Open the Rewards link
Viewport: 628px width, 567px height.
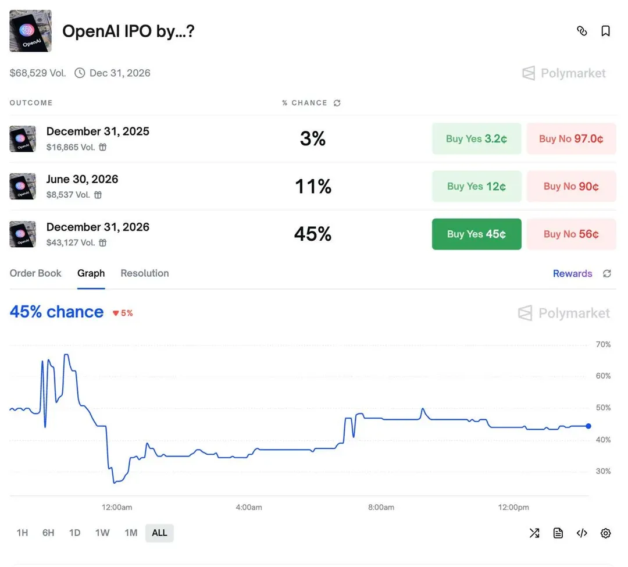[572, 273]
